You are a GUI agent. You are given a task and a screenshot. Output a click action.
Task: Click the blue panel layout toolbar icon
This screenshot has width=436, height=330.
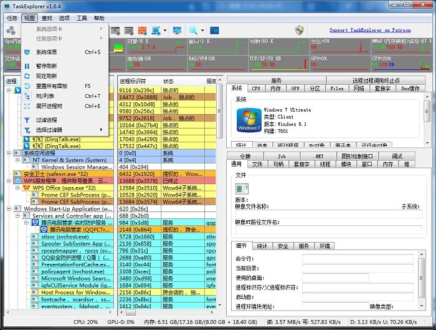[x=214, y=31]
